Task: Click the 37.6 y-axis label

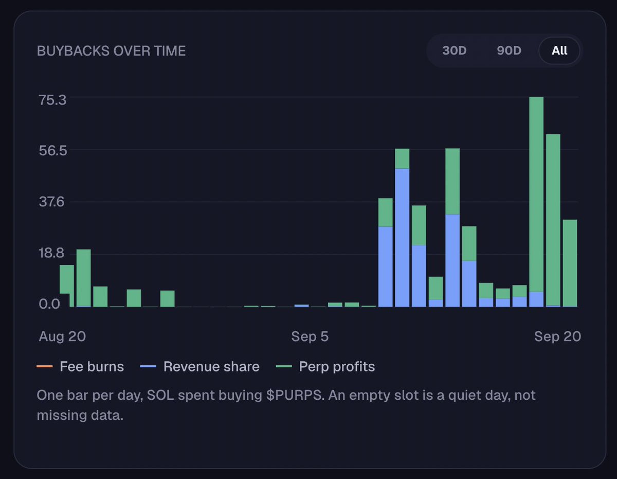Action: [52, 202]
